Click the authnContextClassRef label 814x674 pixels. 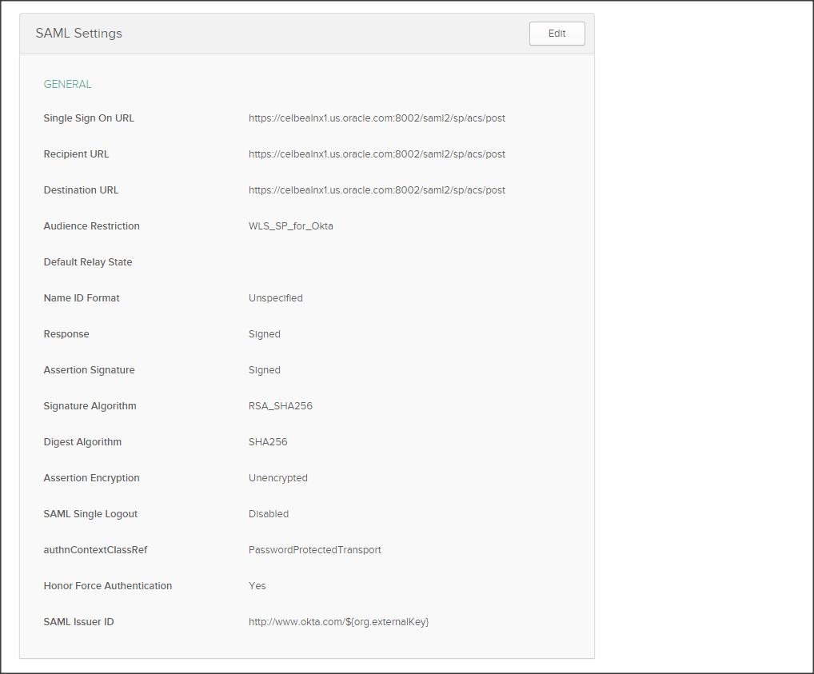(95, 550)
